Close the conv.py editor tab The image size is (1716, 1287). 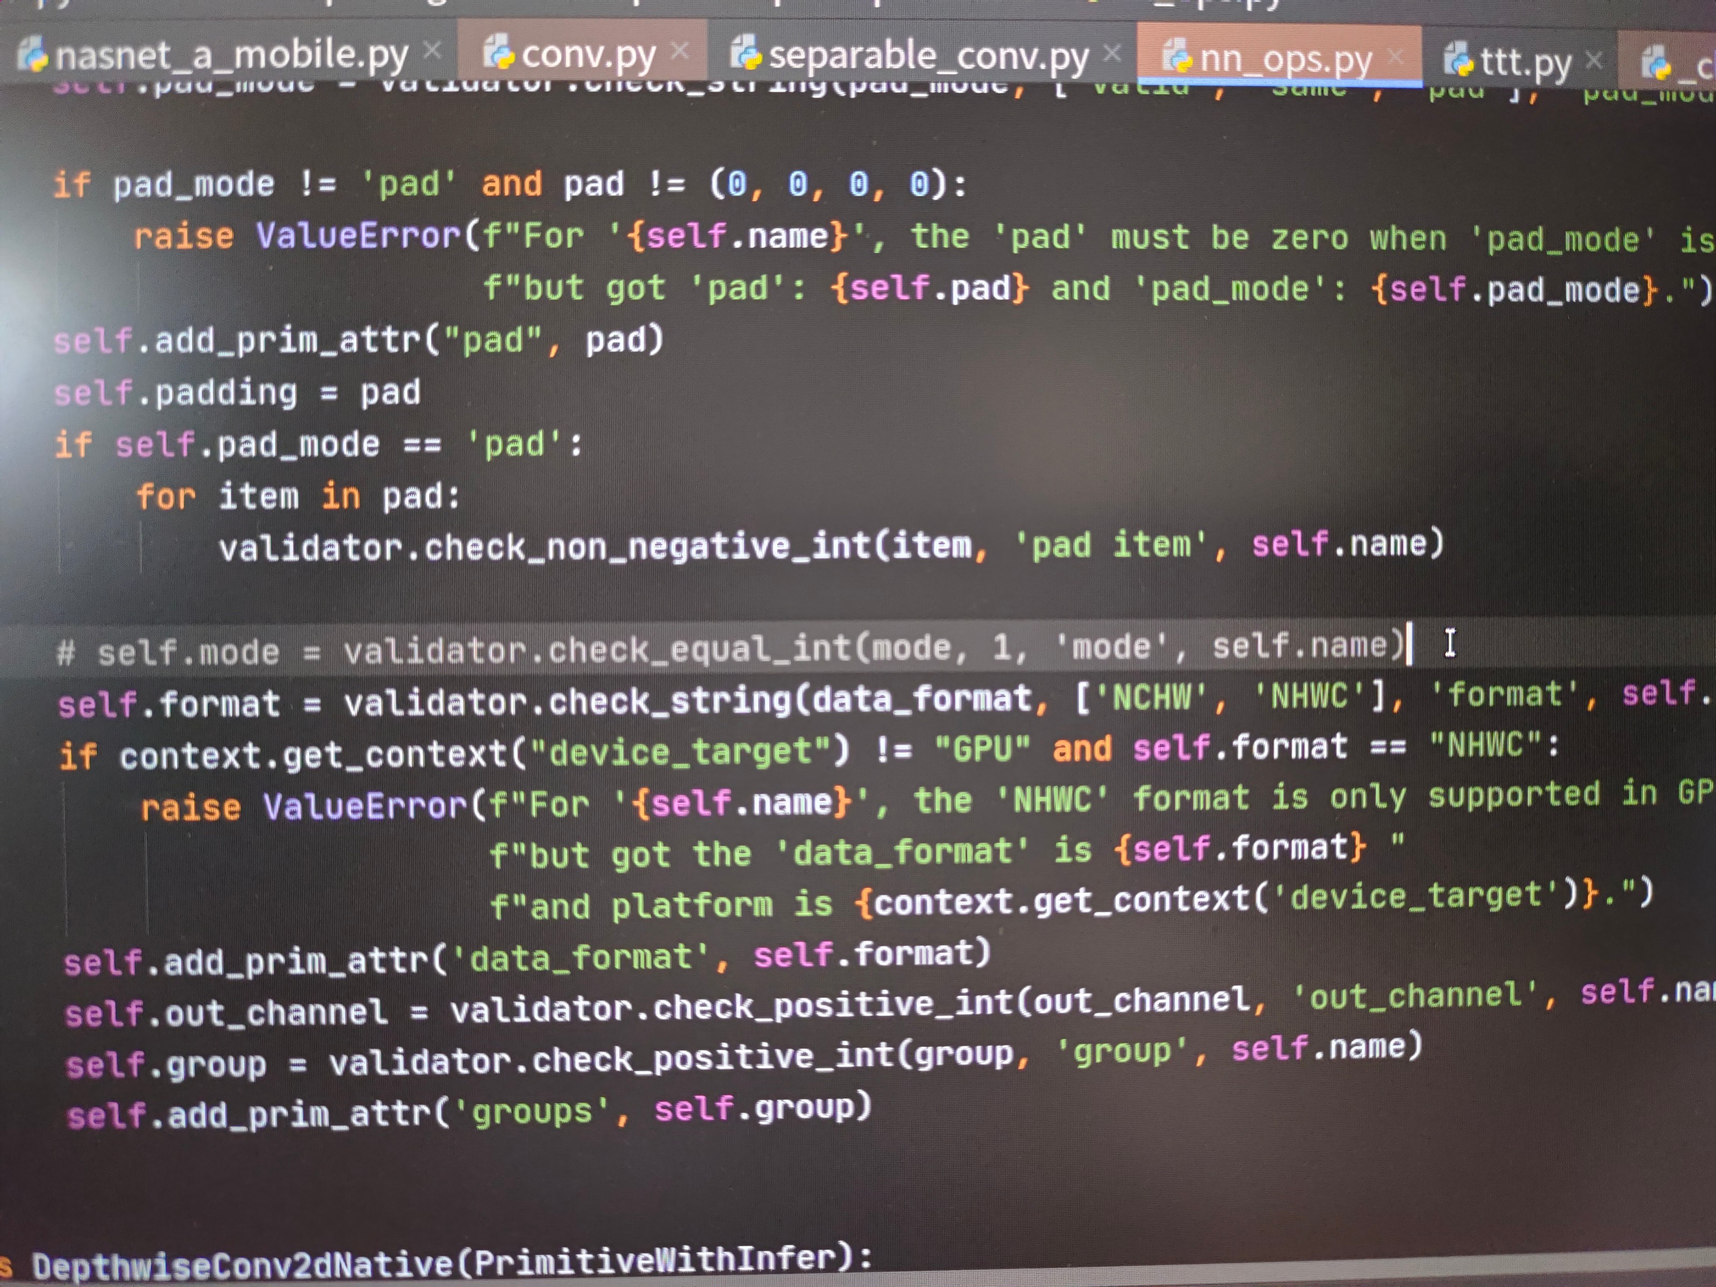(679, 50)
